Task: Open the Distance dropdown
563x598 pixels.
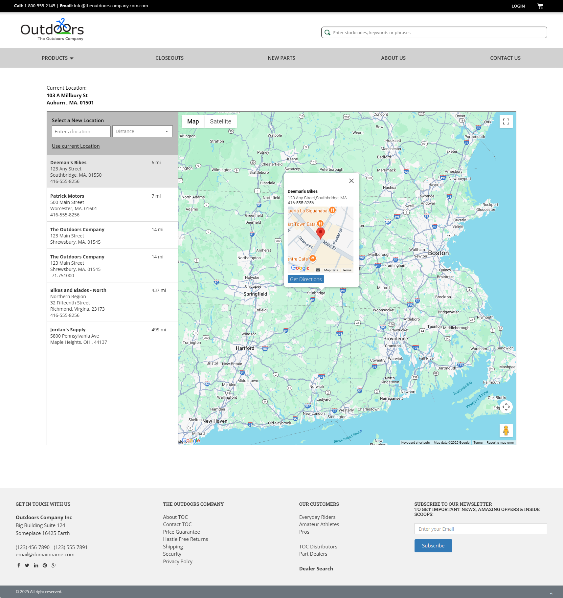Action: [143, 131]
